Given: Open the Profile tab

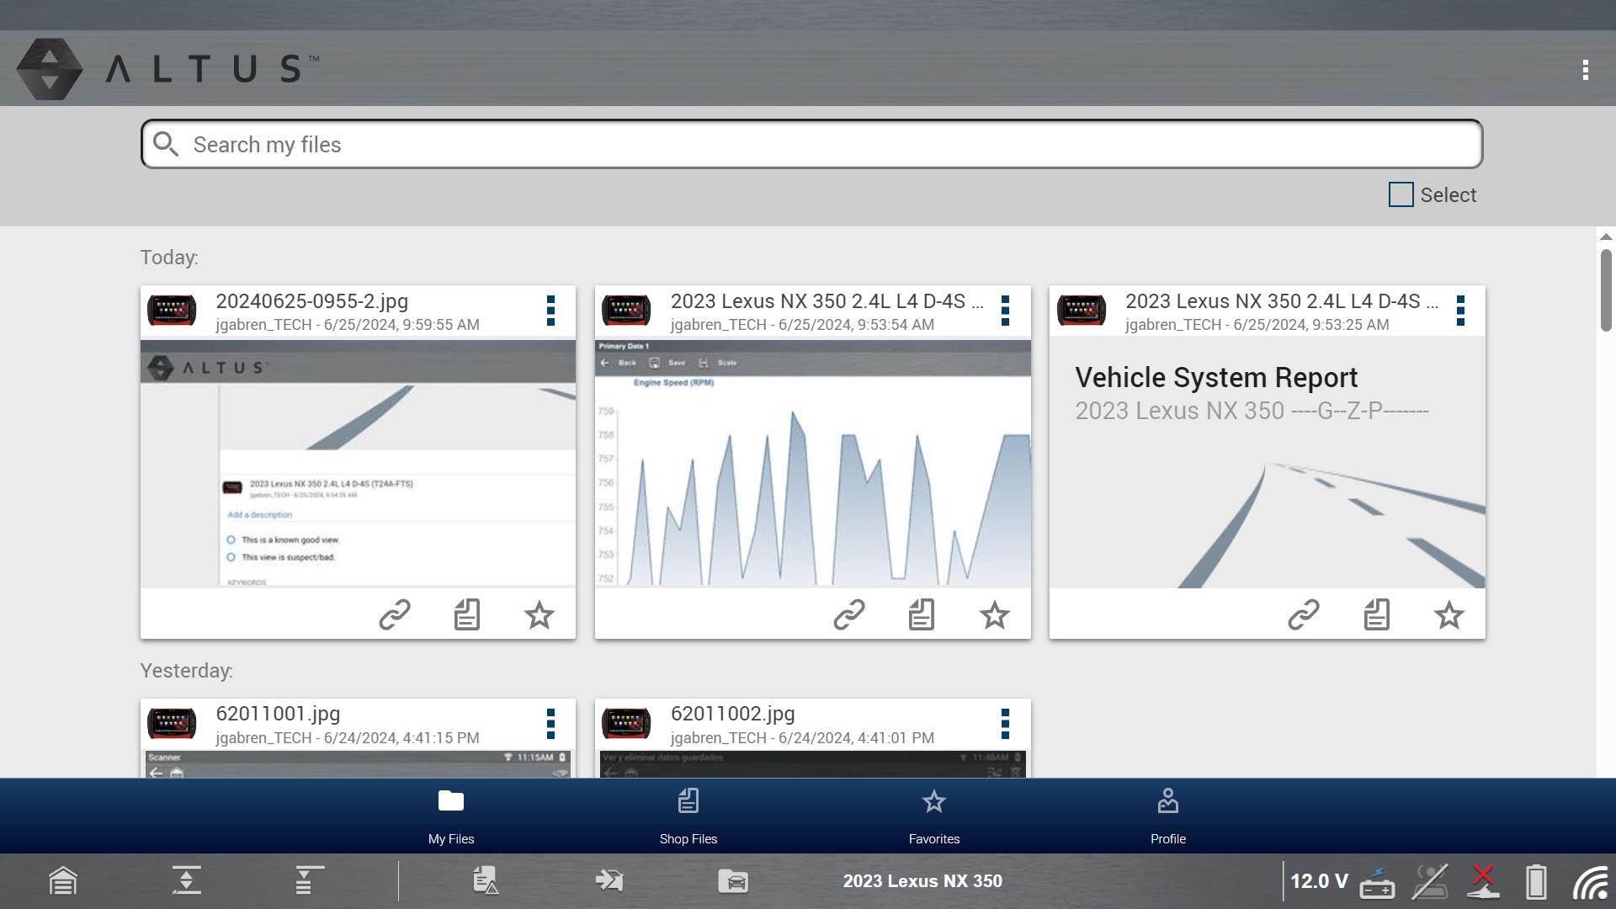Looking at the screenshot, I should (1167, 815).
